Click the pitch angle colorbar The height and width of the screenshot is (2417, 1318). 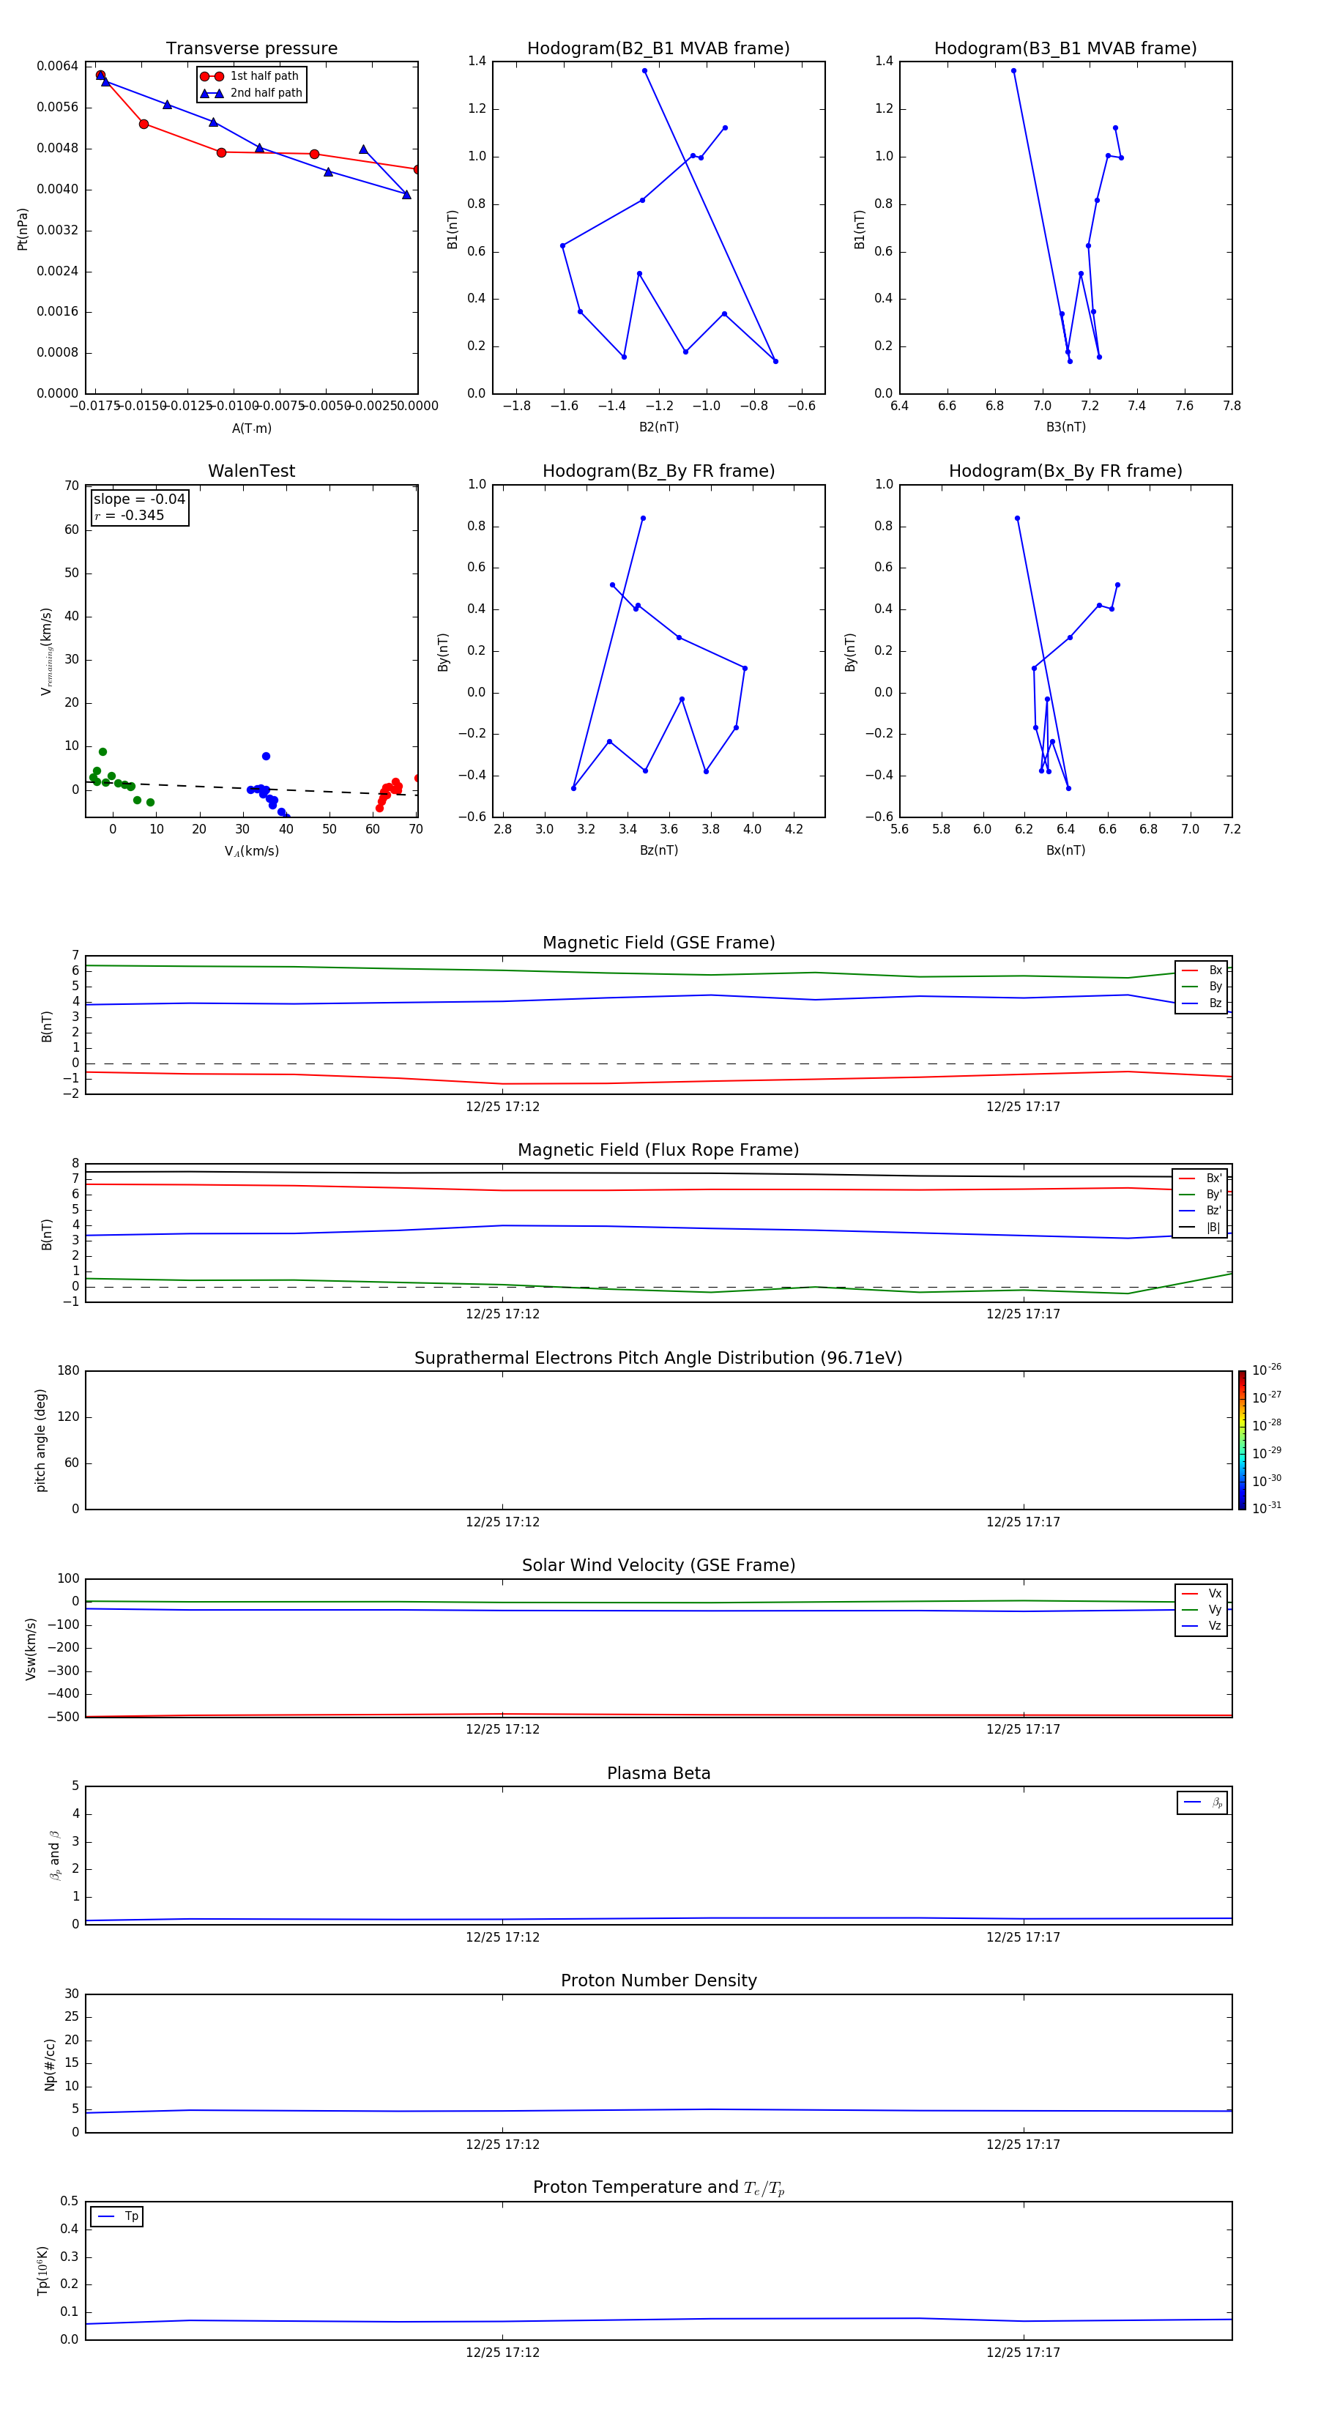click(1242, 1440)
